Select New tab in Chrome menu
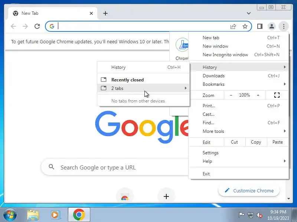The height and width of the screenshot is (222, 297). pos(239,38)
